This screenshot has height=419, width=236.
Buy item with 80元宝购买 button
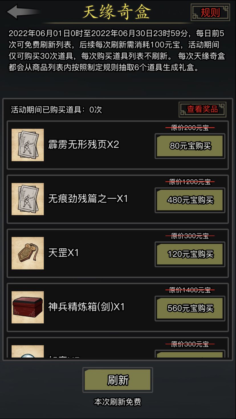(190, 146)
